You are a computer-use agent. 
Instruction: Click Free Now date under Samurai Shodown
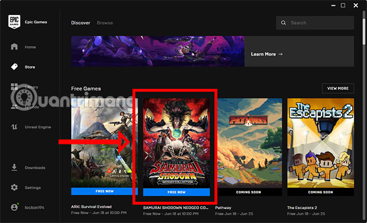[171, 214]
